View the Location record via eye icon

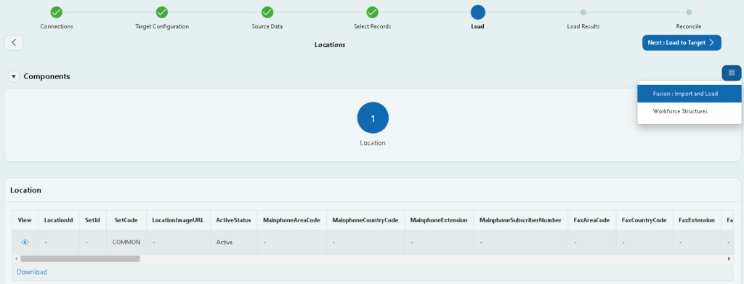(25, 242)
